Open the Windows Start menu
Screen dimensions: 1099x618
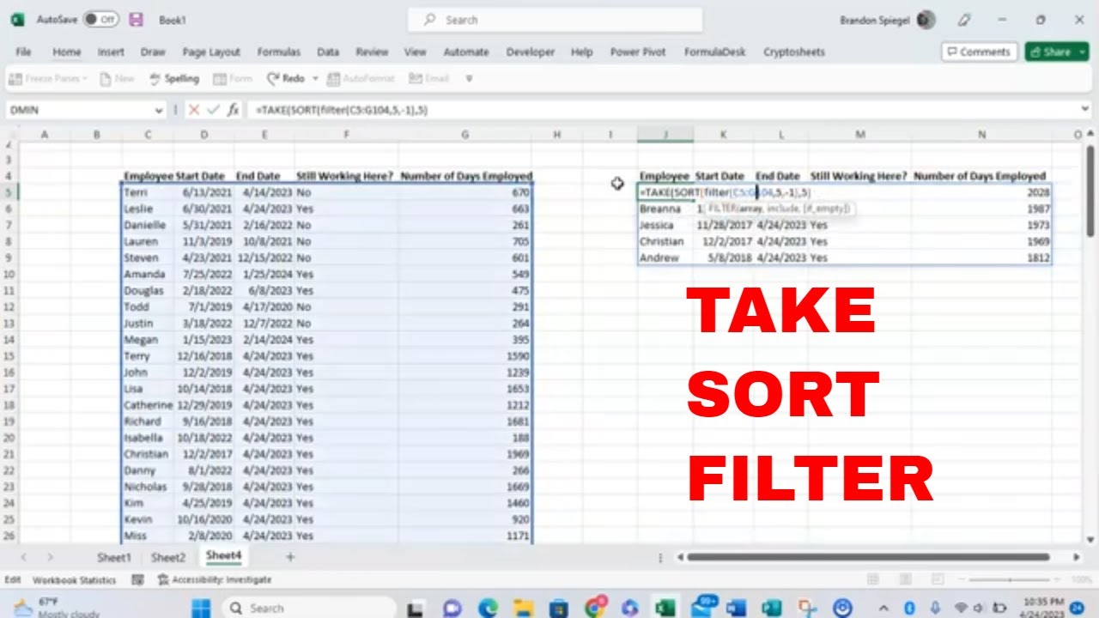200,608
